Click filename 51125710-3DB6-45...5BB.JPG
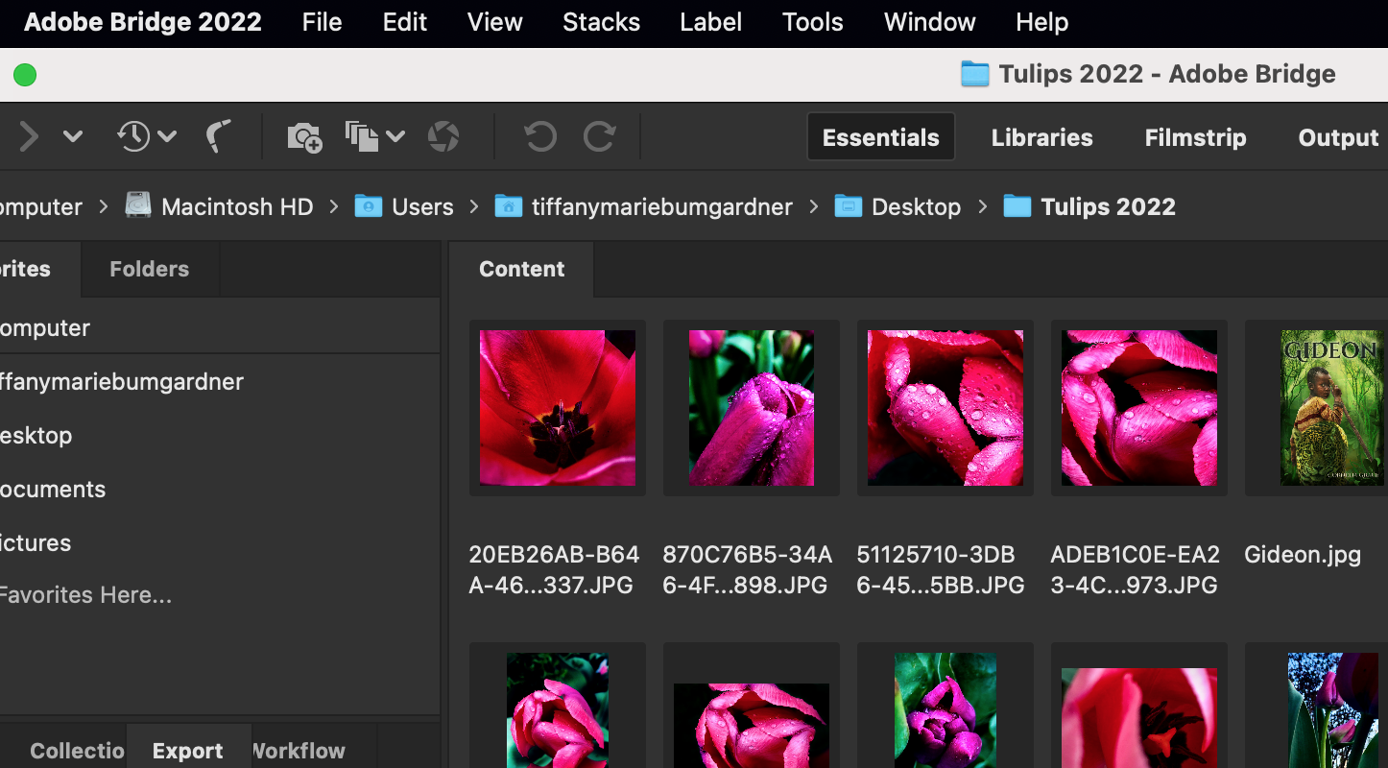 tap(941, 570)
